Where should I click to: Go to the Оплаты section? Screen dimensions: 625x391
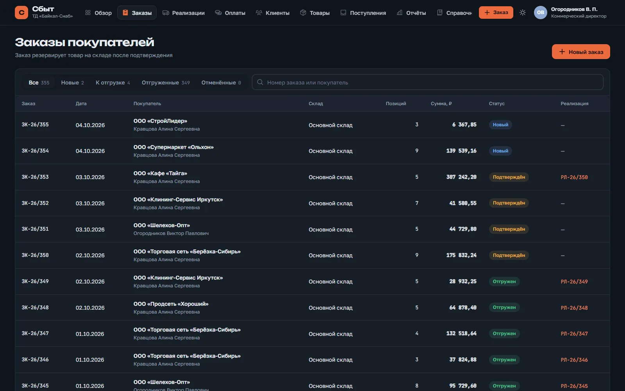[x=230, y=13]
